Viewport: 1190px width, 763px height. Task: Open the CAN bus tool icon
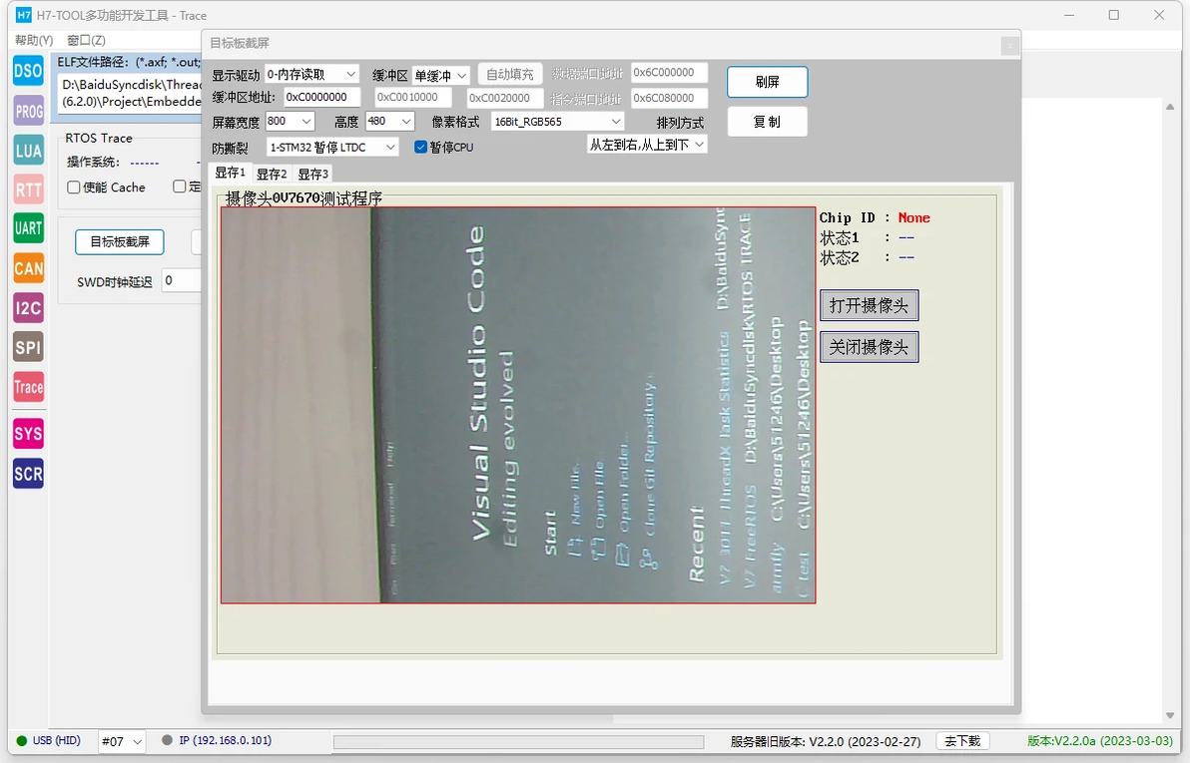point(28,267)
